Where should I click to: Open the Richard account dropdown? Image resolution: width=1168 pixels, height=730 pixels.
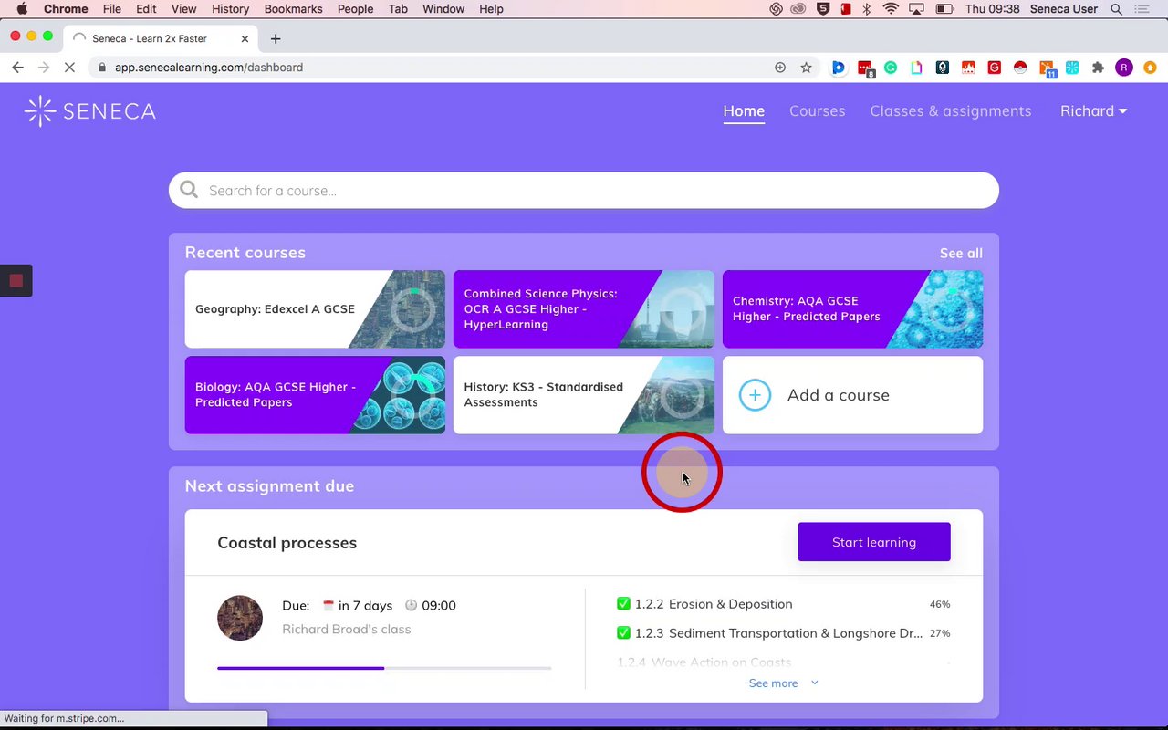tap(1093, 111)
